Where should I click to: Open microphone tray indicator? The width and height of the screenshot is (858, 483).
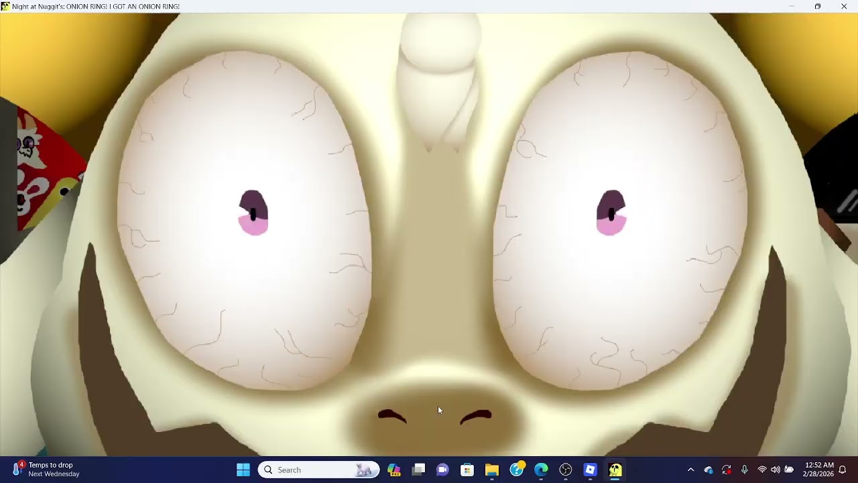[x=744, y=470]
